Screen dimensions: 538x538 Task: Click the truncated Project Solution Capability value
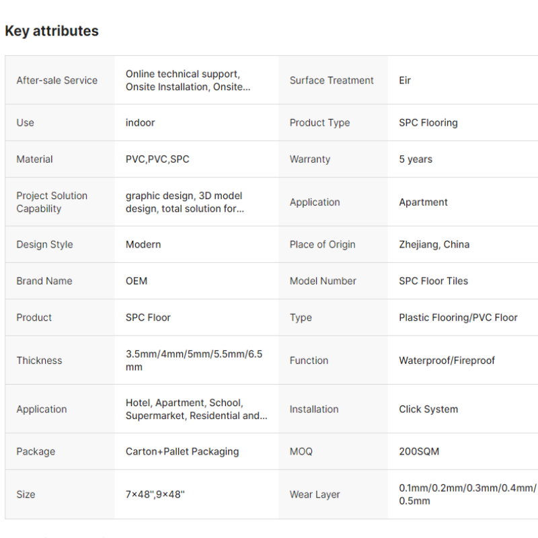pos(184,202)
